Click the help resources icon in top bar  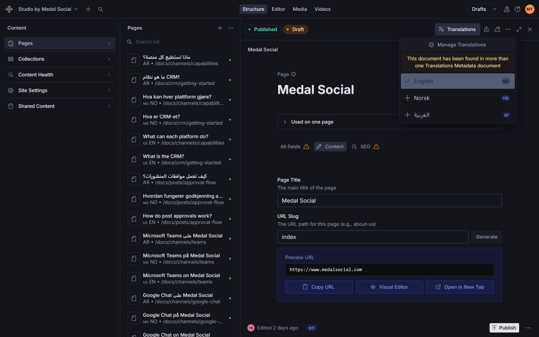click(x=517, y=9)
